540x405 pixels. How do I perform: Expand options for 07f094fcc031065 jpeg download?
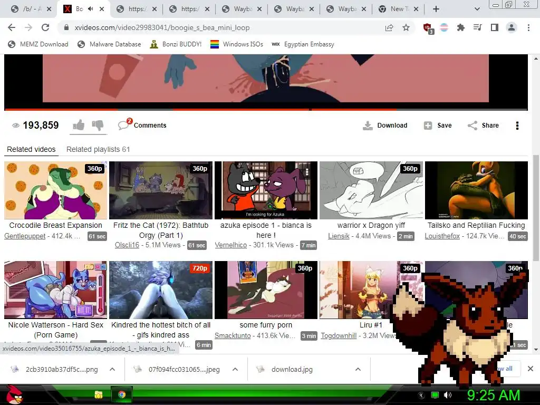click(x=235, y=369)
